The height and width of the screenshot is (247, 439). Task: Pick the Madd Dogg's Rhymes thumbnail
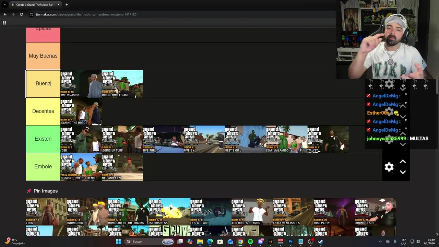(x=252, y=212)
